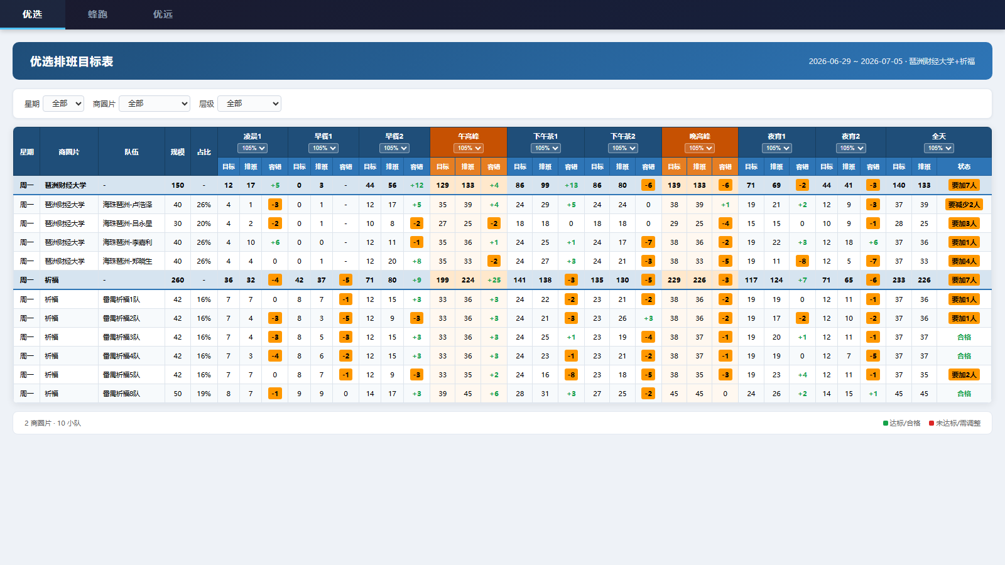The width and height of the screenshot is (1005, 565).
Task: Open the 夜宵1 percentage dropdown
Action: [x=777, y=148]
